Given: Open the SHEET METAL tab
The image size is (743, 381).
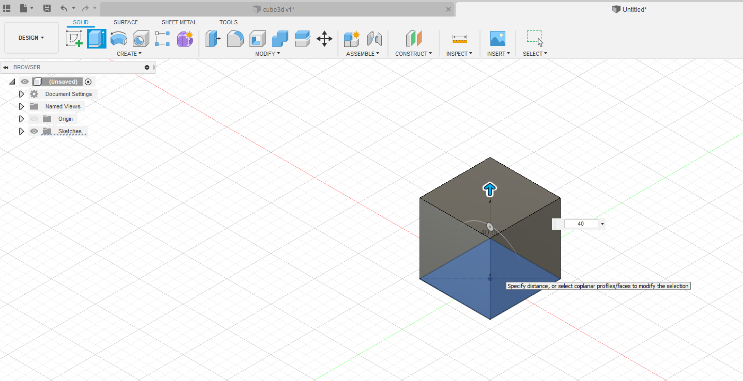Looking at the screenshot, I should (x=179, y=22).
